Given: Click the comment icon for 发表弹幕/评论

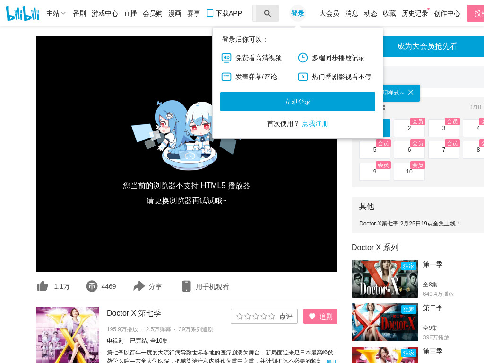Looking at the screenshot, I should tap(226, 77).
